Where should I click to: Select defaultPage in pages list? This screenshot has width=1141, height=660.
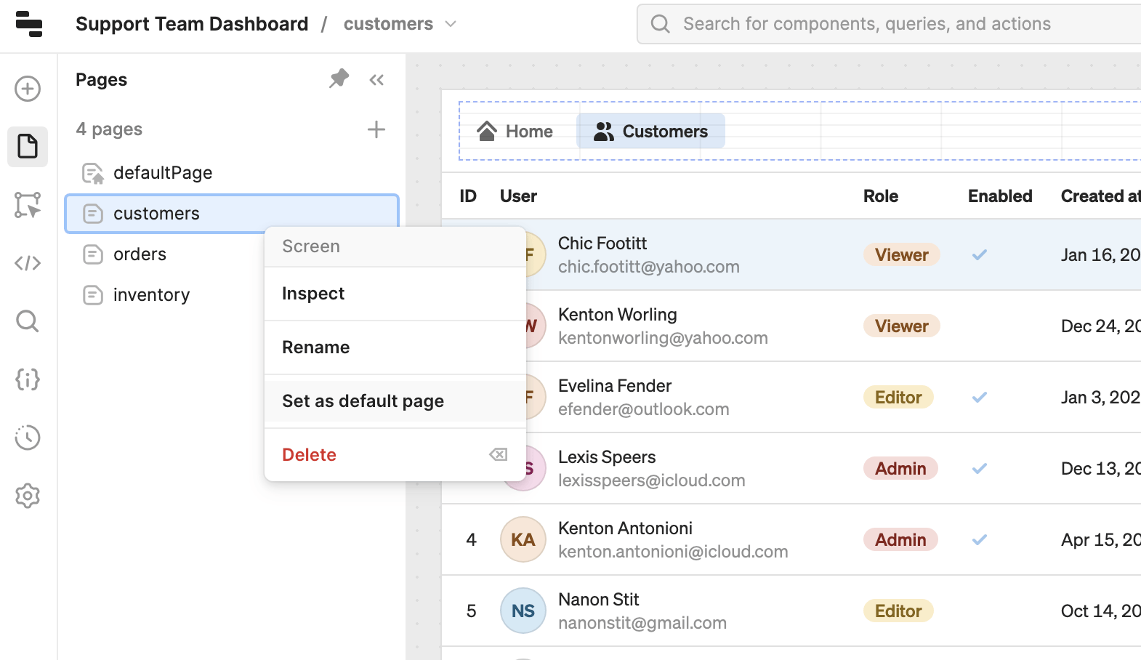tap(232, 173)
